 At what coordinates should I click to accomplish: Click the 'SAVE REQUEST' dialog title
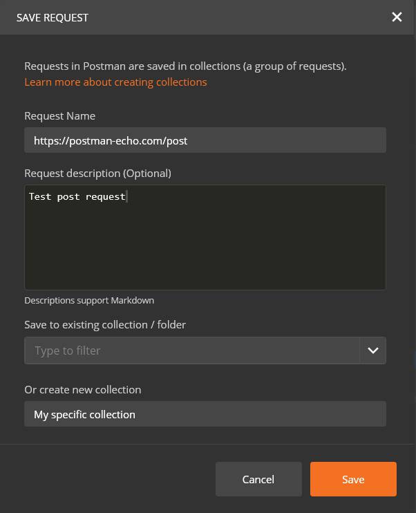click(53, 17)
